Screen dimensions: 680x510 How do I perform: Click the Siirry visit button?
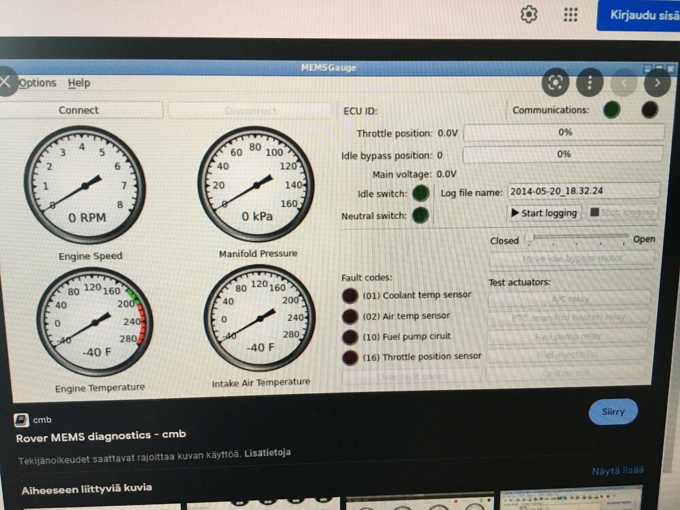click(613, 412)
